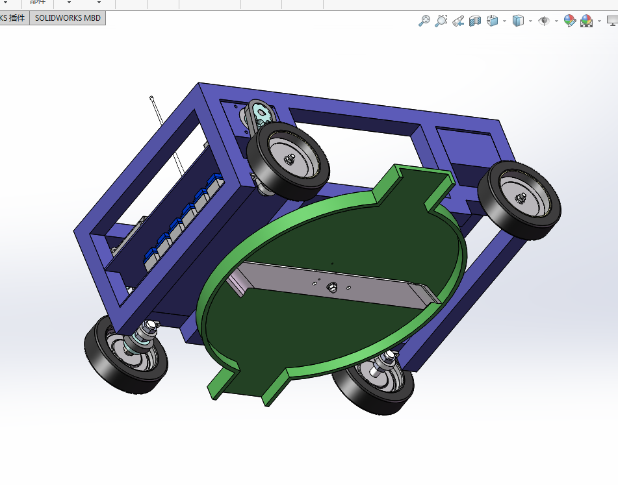
Task: Expand the View Orientation dropdown arrow
Action: pos(504,21)
